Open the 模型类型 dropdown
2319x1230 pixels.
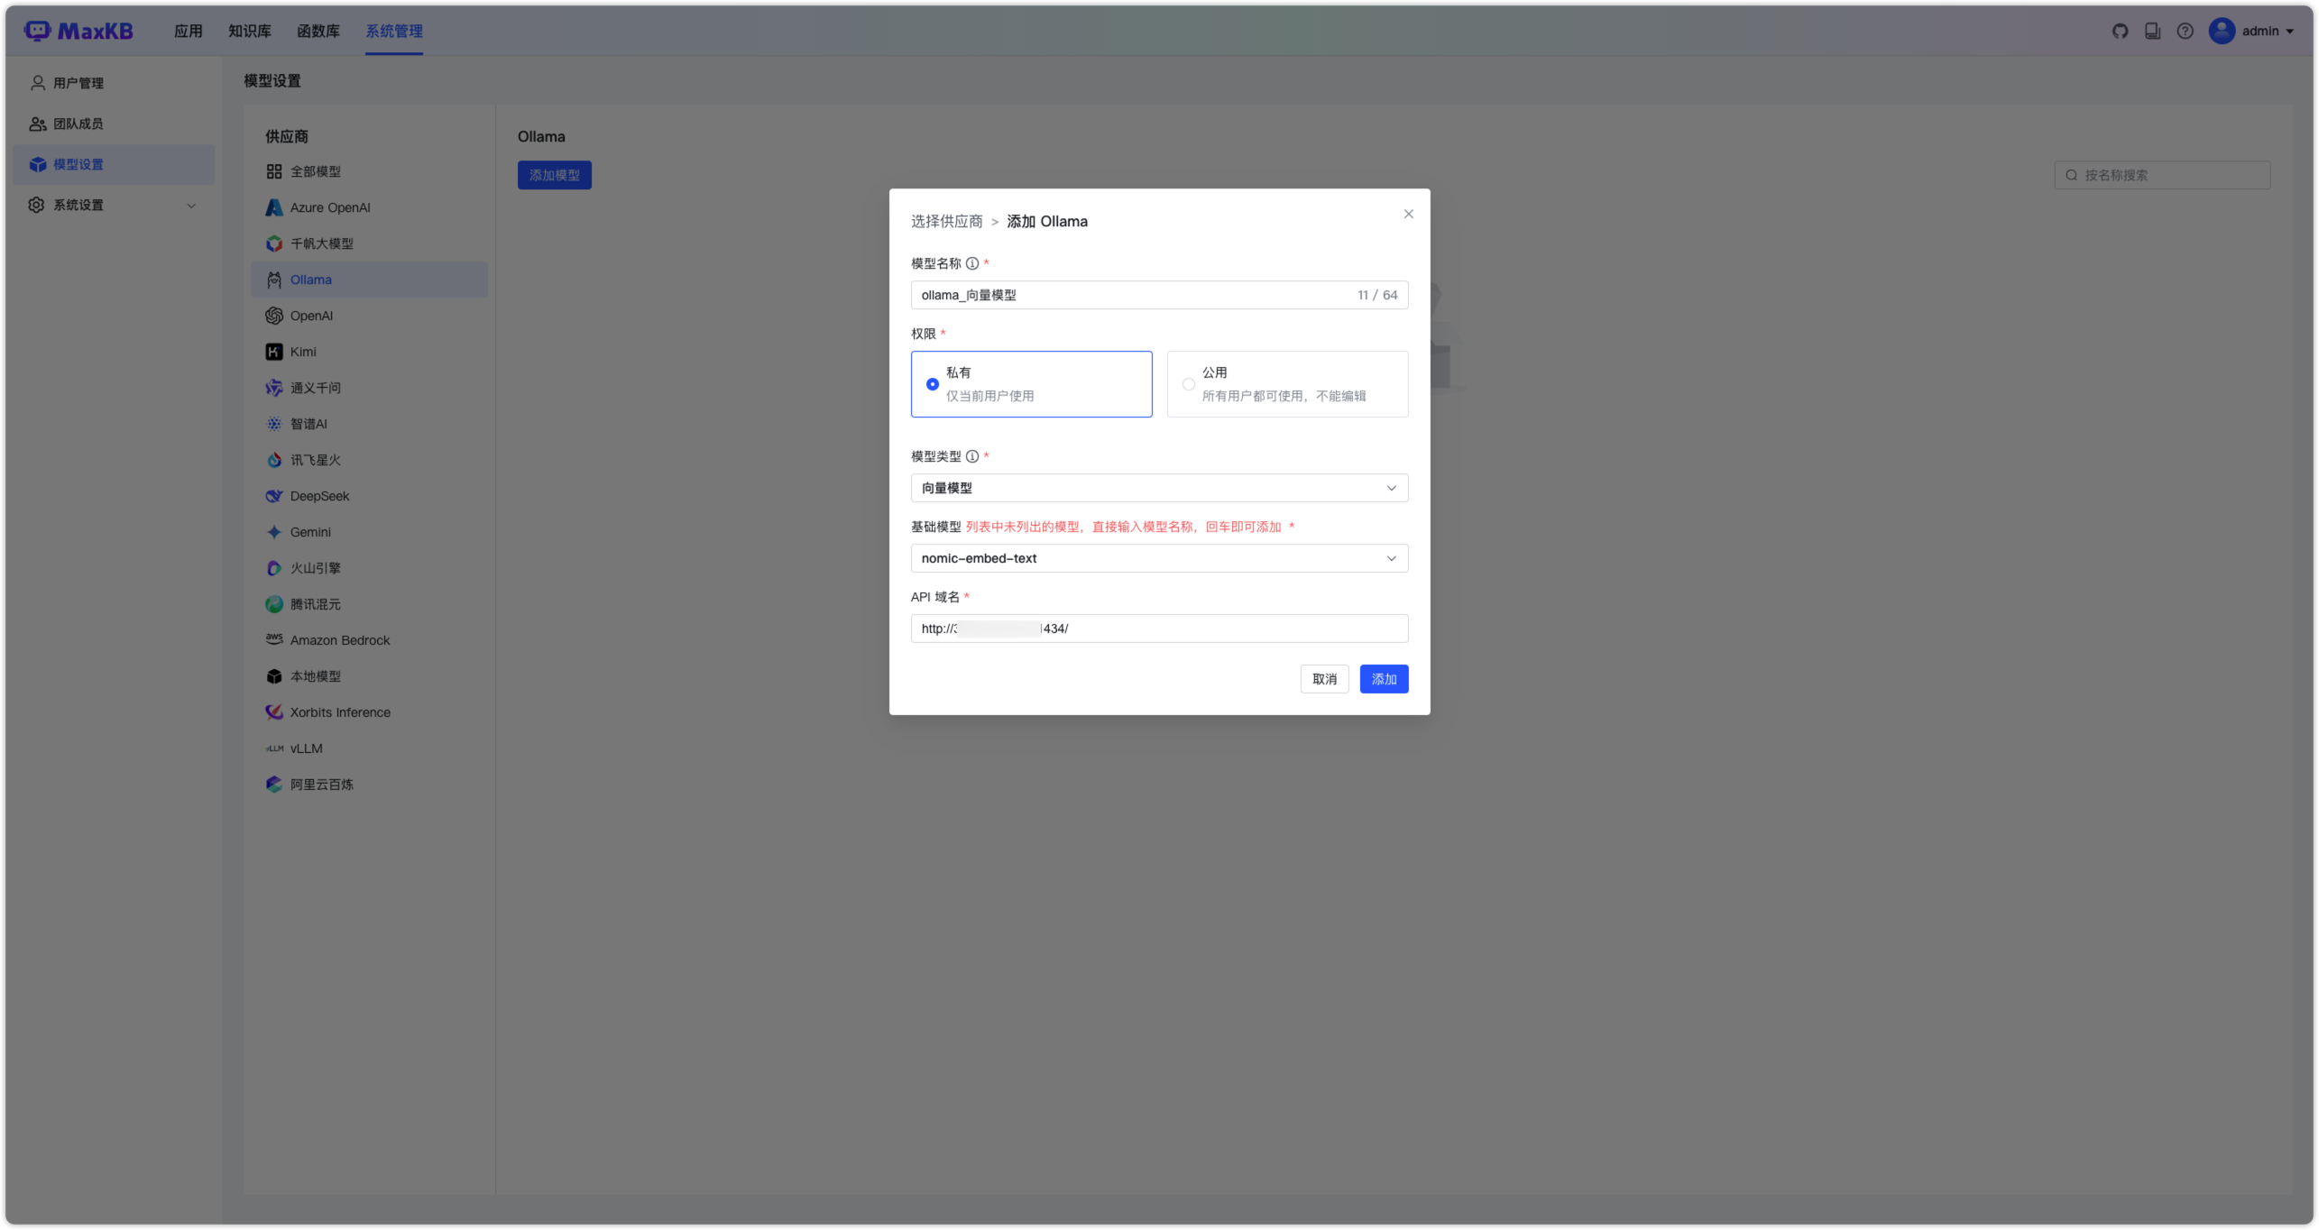click(1159, 488)
